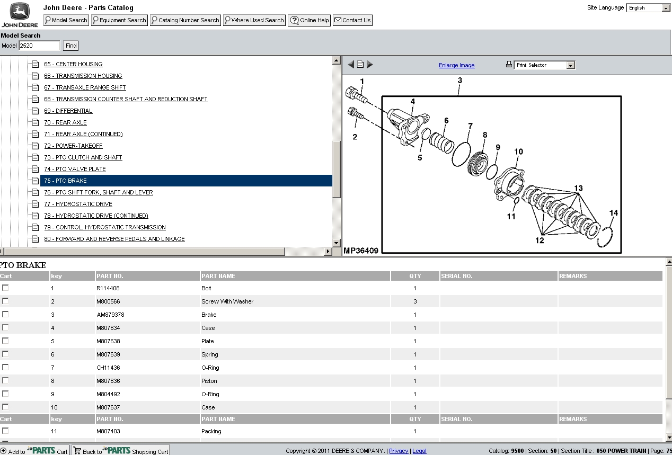The height and width of the screenshot is (455, 672).
Task: Open the Print Selector dropdown
Action: point(544,65)
